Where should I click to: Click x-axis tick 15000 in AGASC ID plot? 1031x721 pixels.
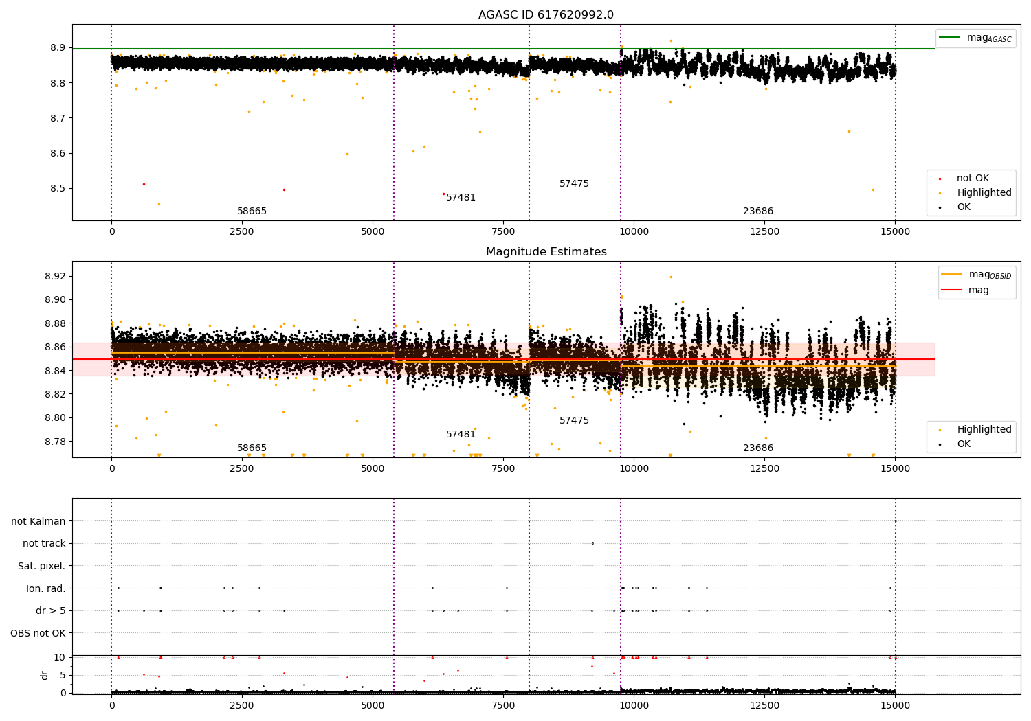[x=895, y=232]
